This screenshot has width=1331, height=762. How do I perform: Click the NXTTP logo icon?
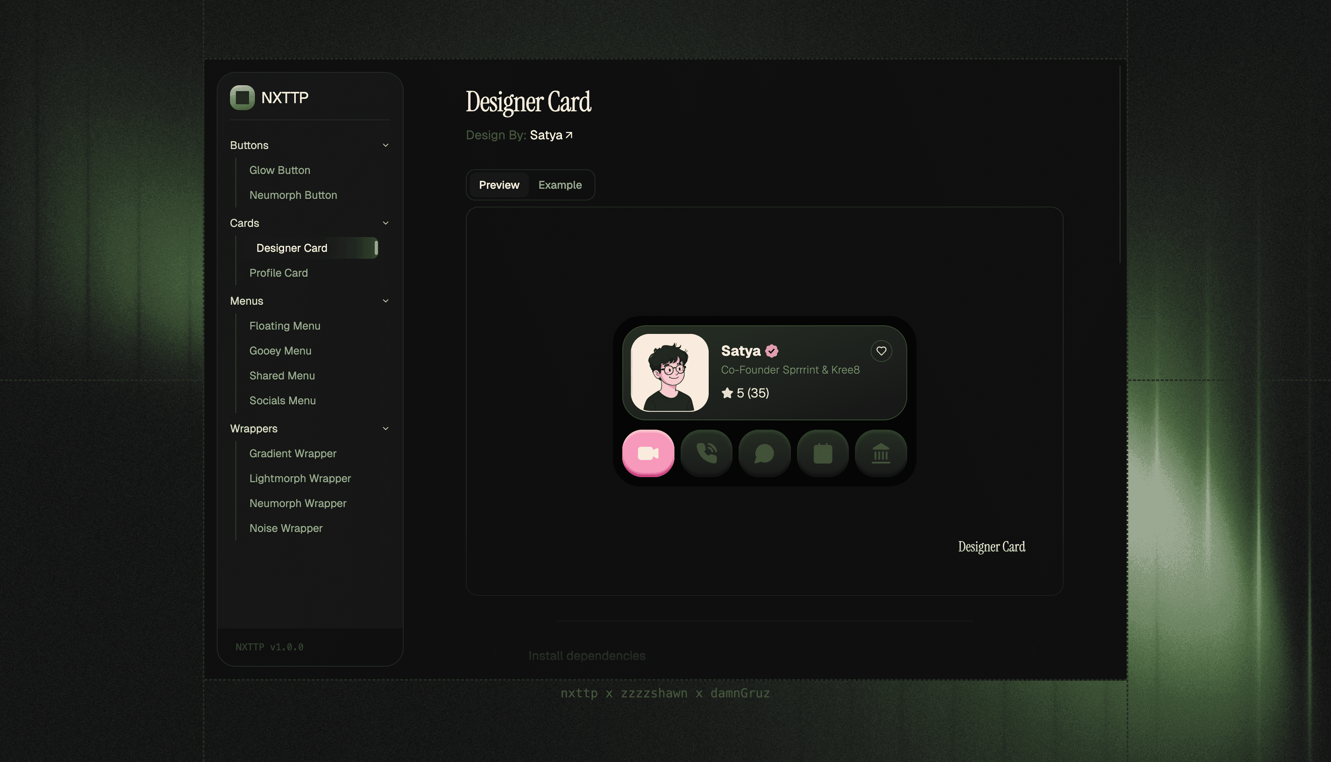point(242,98)
